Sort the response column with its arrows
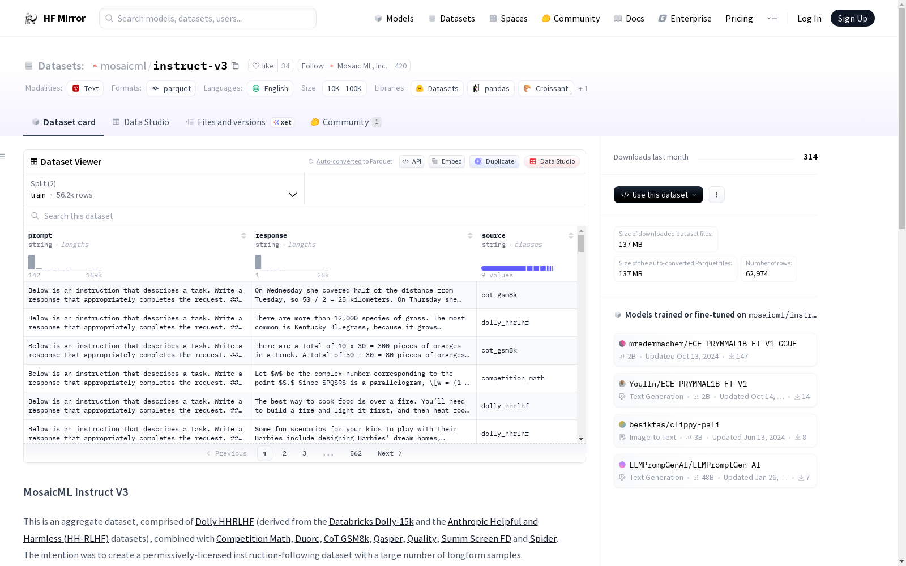This screenshot has width=906, height=566. tap(470, 235)
